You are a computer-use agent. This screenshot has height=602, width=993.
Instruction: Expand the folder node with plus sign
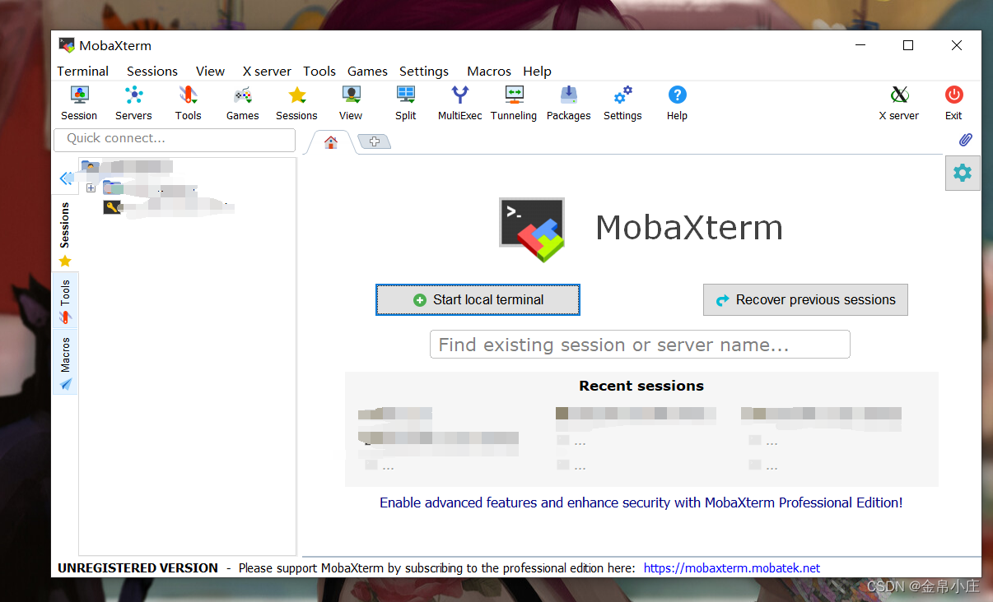[91, 188]
